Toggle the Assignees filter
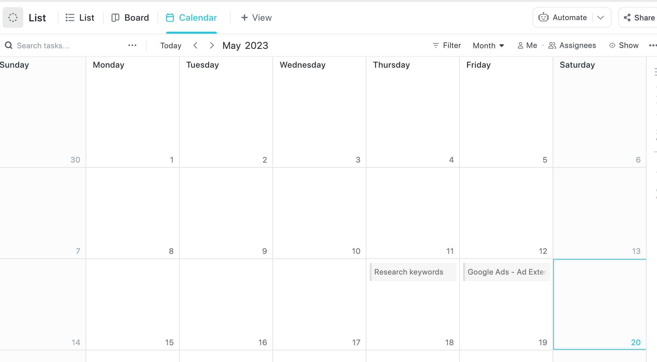 click(x=572, y=45)
